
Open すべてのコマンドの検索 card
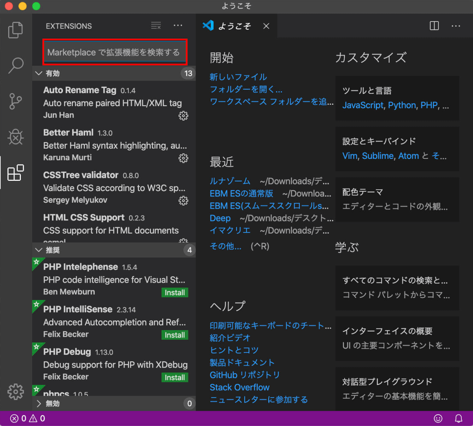(397, 288)
